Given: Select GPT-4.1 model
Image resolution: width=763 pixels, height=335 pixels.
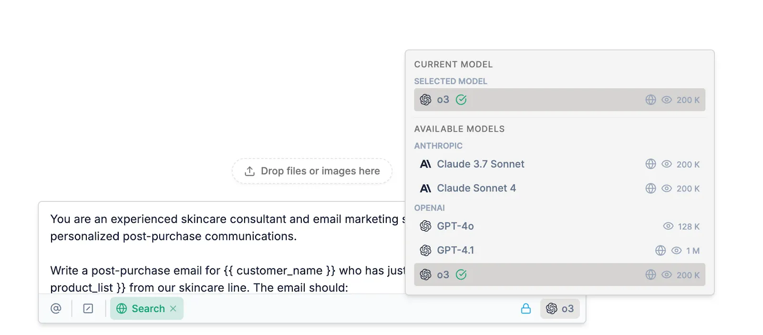Looking at the screenshot, I should click(x=559, y=250).
